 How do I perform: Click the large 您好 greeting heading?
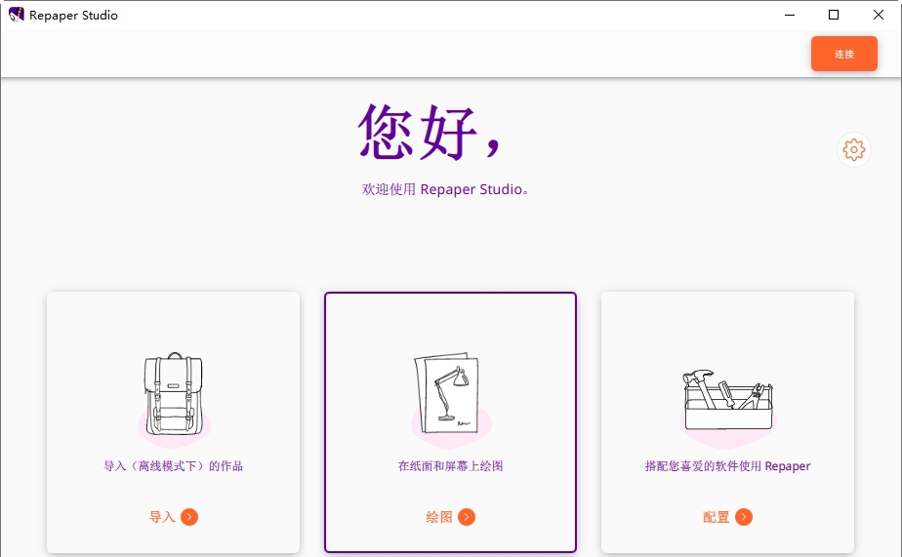tap(430, 133)
